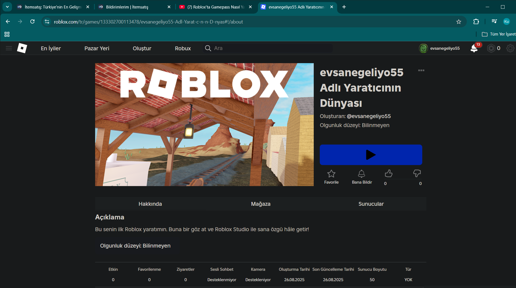
Task: Close the evsanegeliyo55 Roblox tab
Action: [332, 7]
